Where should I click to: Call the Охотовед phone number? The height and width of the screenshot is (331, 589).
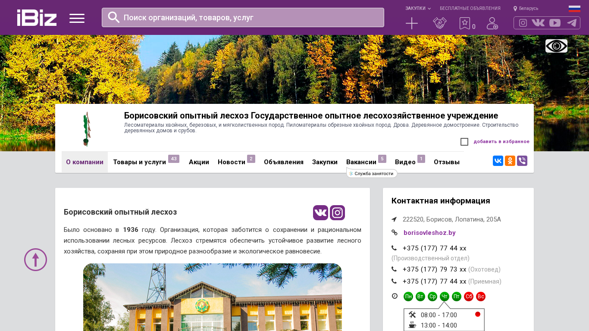(x=435, y=269)
